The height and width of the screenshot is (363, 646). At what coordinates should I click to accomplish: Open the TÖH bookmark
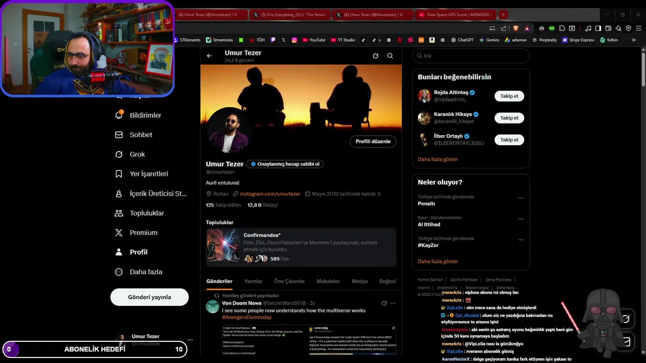point(257,40)
